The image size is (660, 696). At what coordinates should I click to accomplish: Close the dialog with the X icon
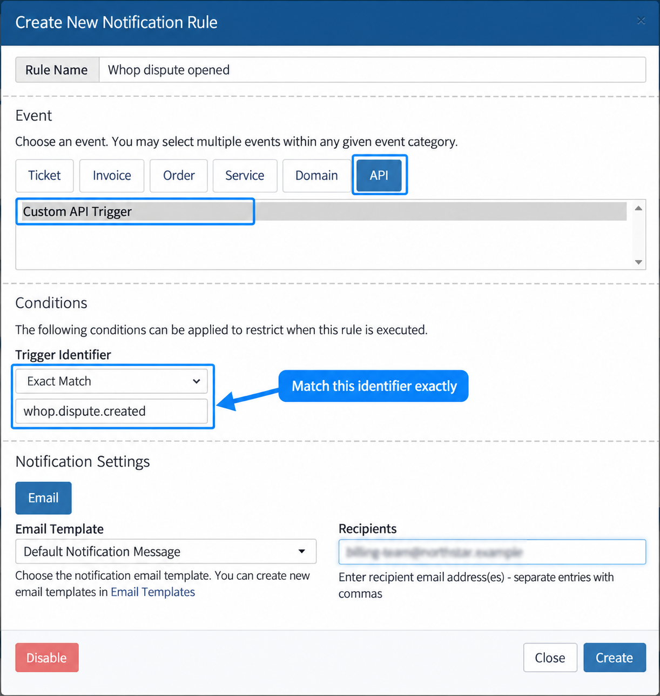coord(641,21)
